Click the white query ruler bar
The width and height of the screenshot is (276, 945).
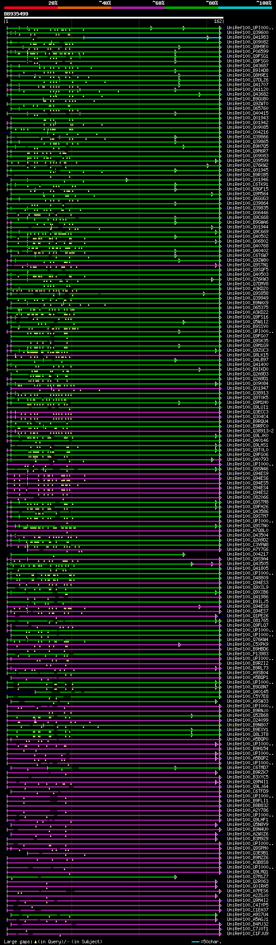(113, 18)
